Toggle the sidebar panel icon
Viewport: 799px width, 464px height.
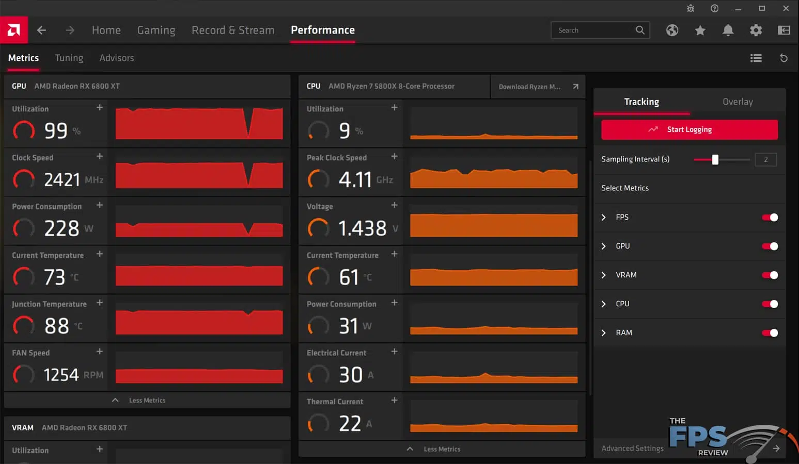click(784, 30)
